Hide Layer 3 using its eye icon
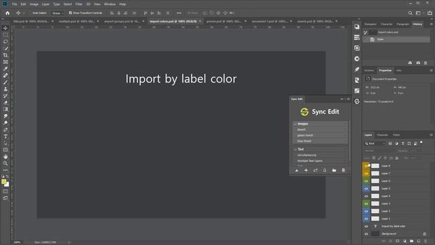 pos(366,203)
